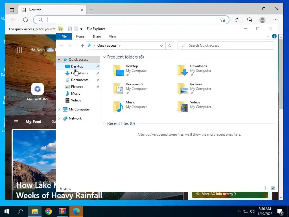The image size is (289, 217).
Task: Collapse Recent files group
Action: coord(104,123)
